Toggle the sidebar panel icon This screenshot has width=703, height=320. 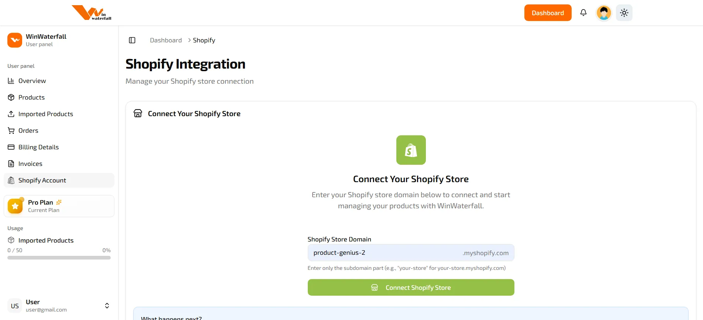pos(132,40)
